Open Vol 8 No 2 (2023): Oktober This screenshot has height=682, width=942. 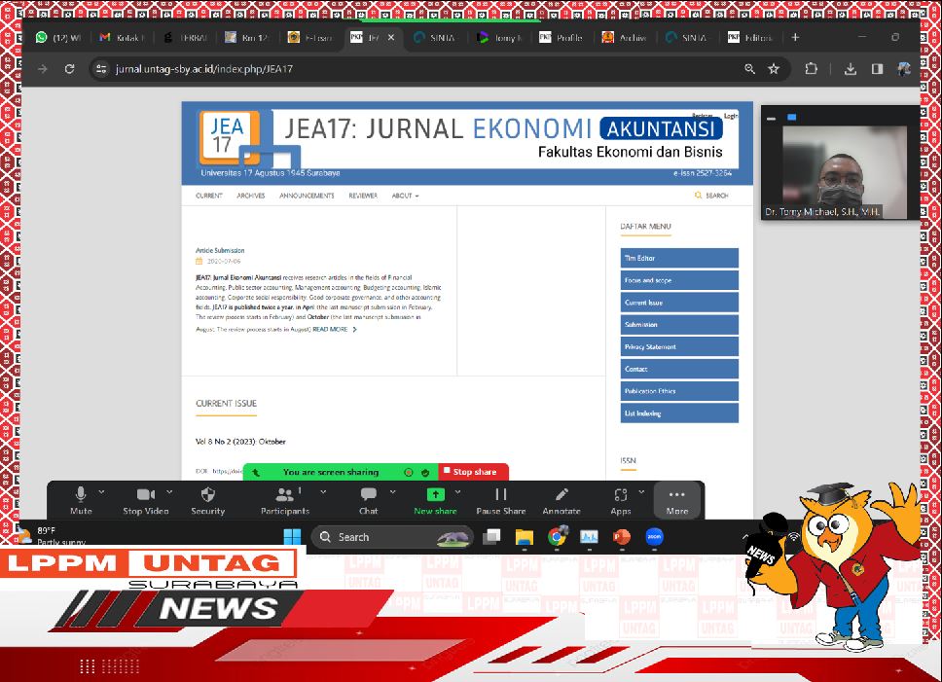[240, 442]
